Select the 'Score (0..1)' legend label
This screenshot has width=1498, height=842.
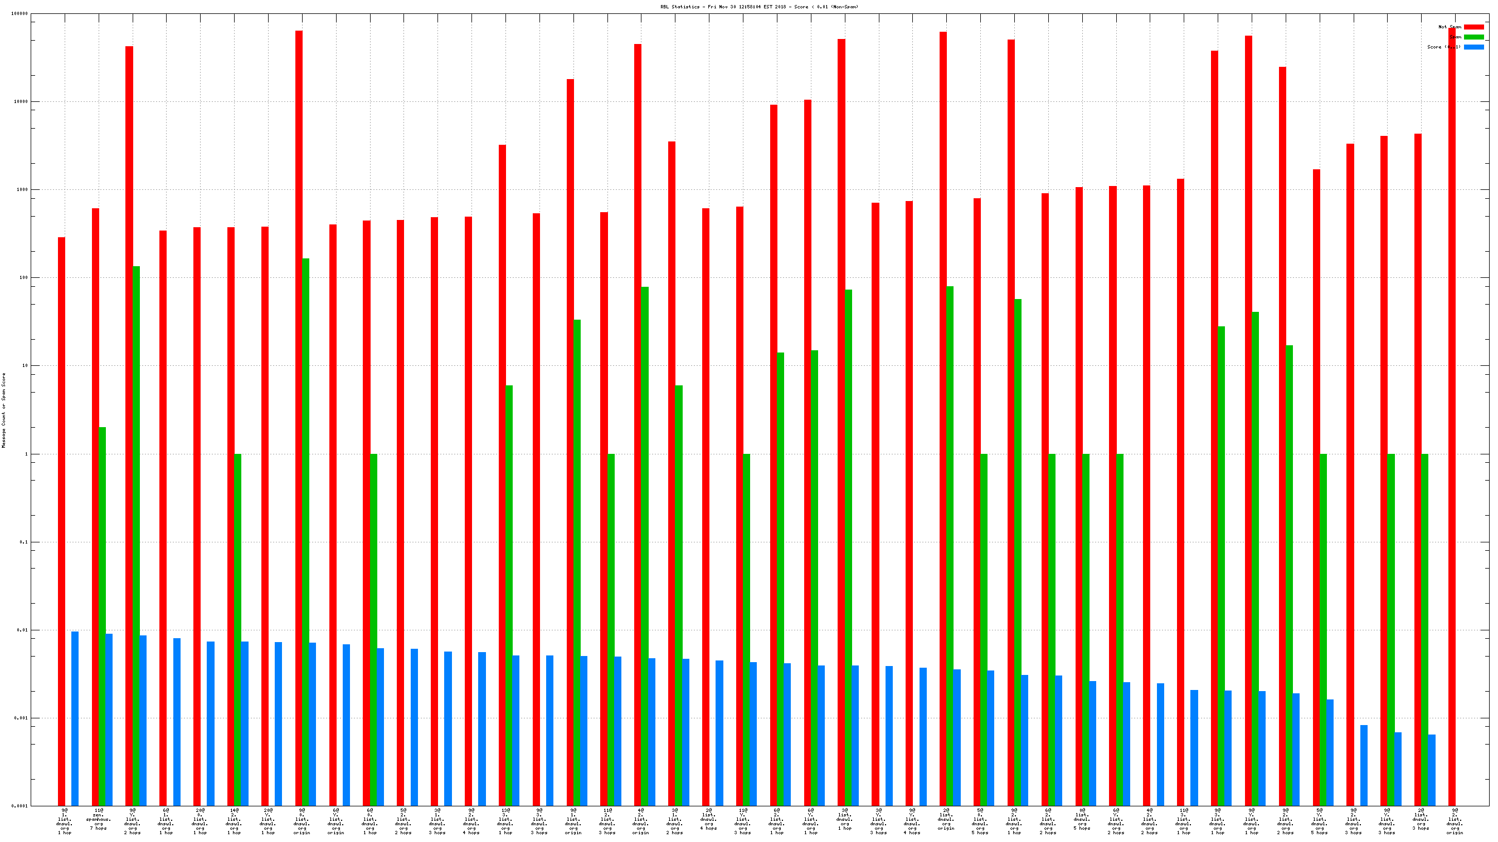click(1444, 47)
